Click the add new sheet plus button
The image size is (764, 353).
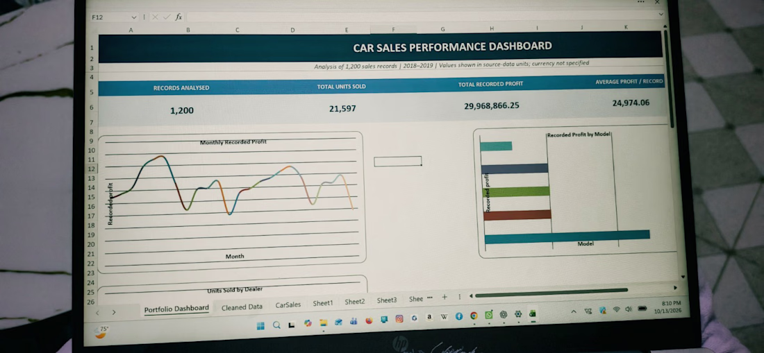point(445,297)
